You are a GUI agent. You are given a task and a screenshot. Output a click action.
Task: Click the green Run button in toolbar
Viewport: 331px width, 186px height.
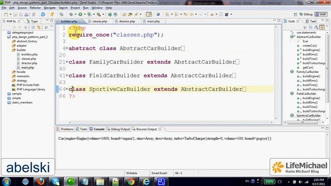click(x=80, y=14)
